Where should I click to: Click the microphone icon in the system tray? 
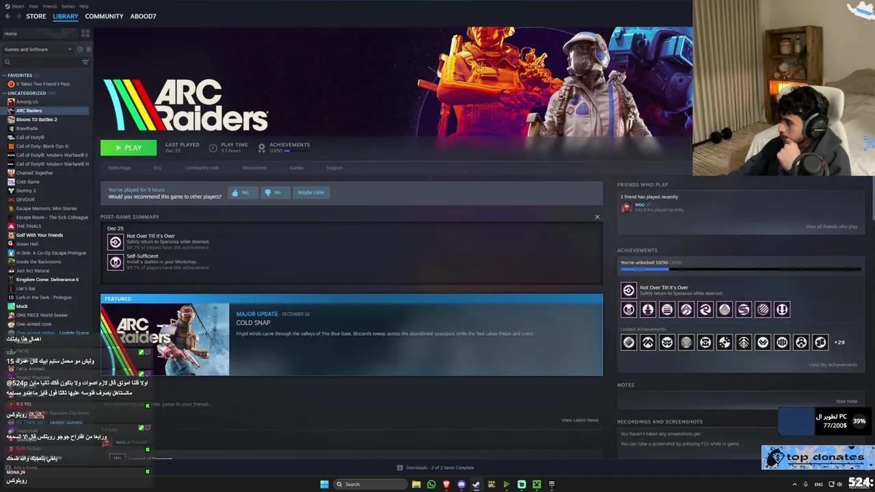(x=806, y=484)
